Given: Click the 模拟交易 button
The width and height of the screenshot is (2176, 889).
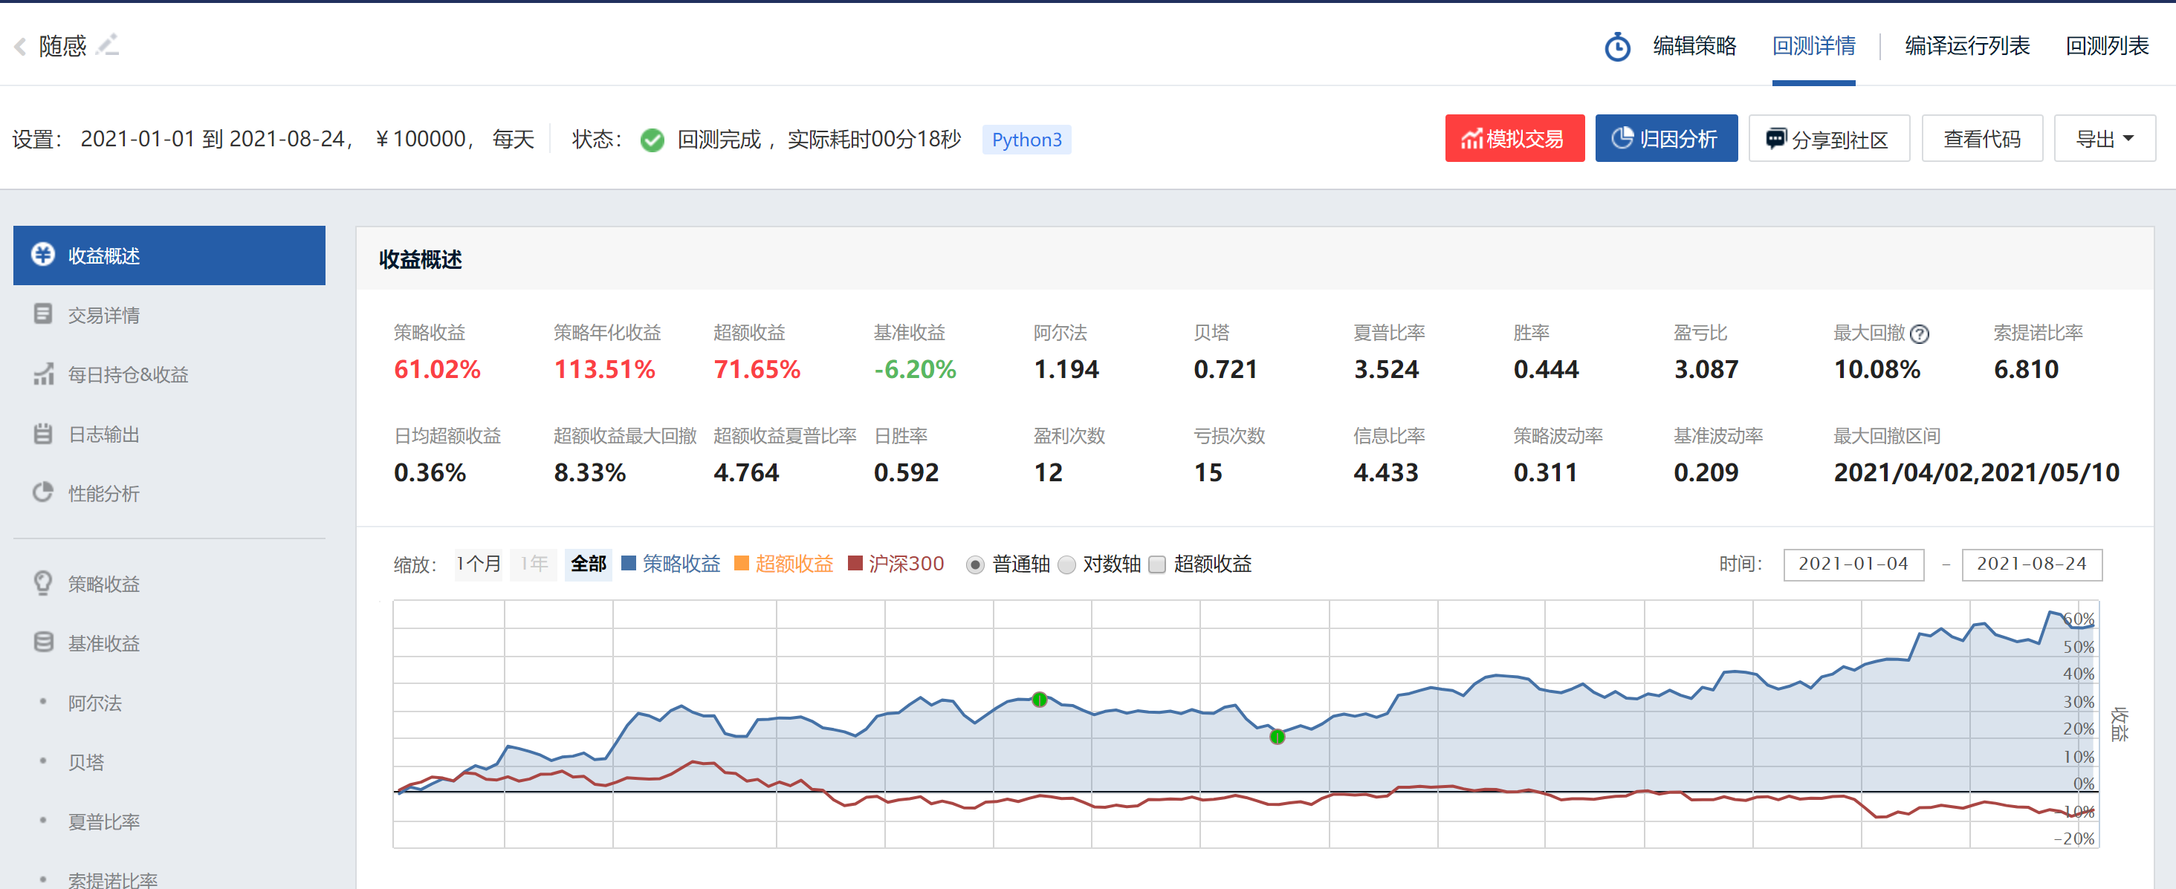Looking at the screenshot, I should point(1514,138).
